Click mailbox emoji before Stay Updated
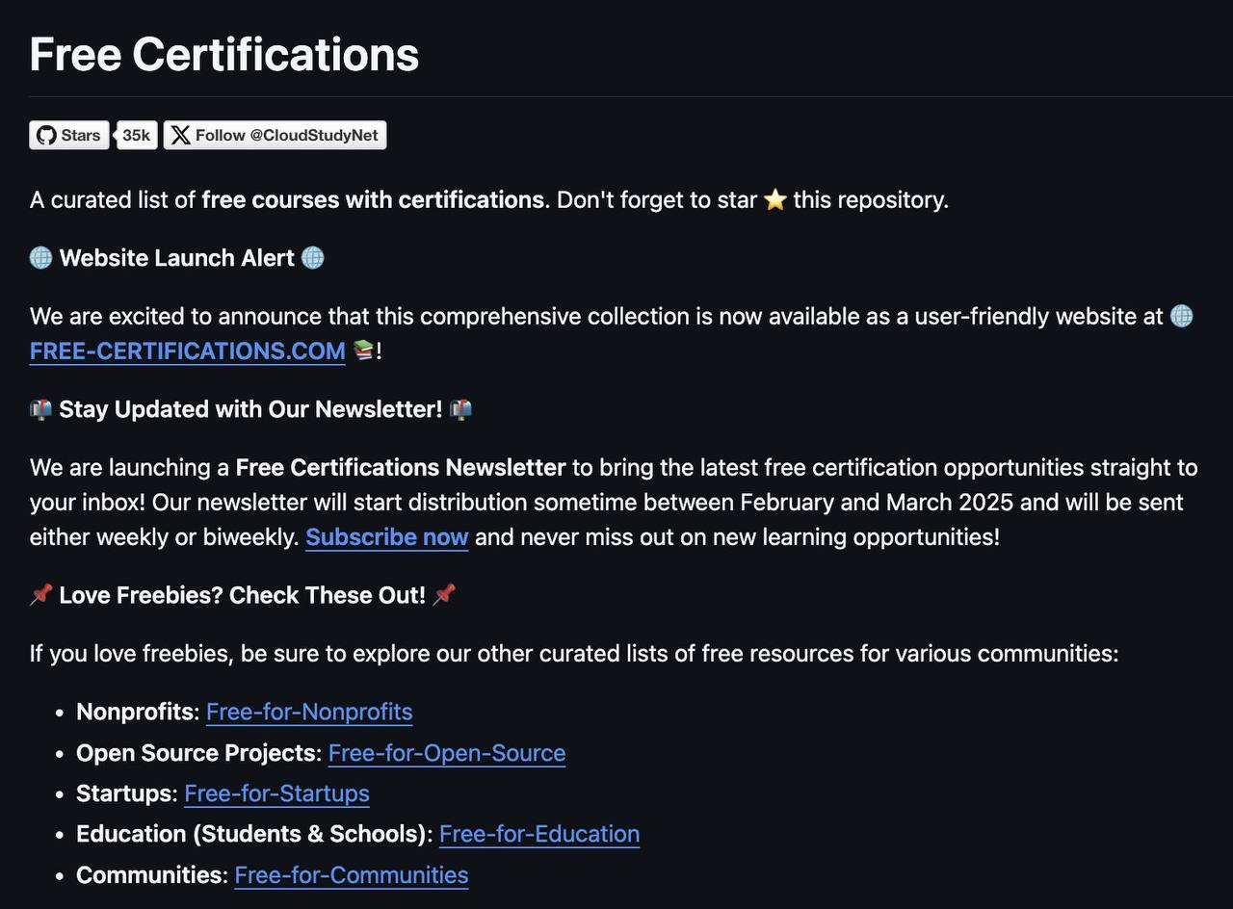Viewport: 1233px width, 909px height. (40, 409)
